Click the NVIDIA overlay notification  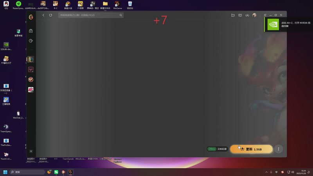[x=289, y=24]
